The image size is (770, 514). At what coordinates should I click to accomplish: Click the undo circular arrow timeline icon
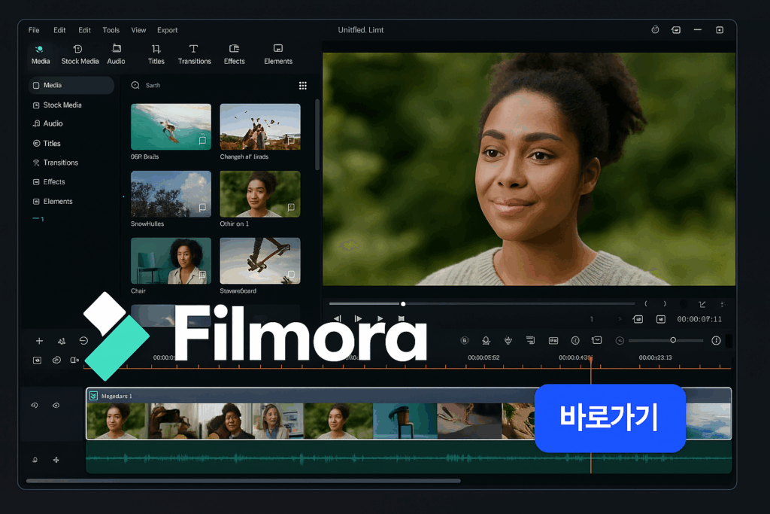click(x=83, y=341)
